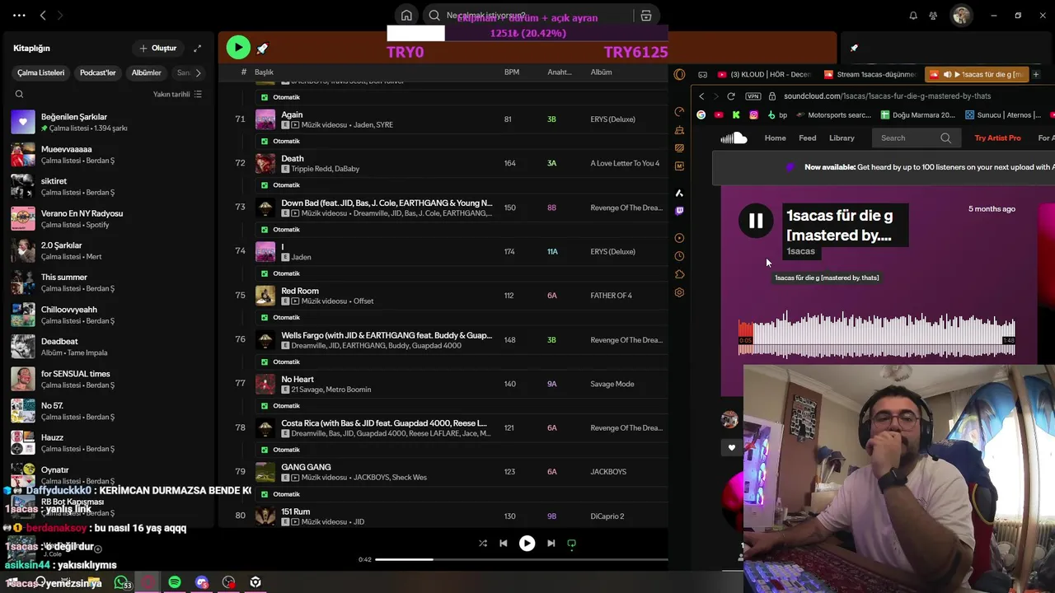Open the Twitch icon in the Opera sidebar
Image resolution: width=1055 pixels, height=593 pixels.
(x=679, y=211)
